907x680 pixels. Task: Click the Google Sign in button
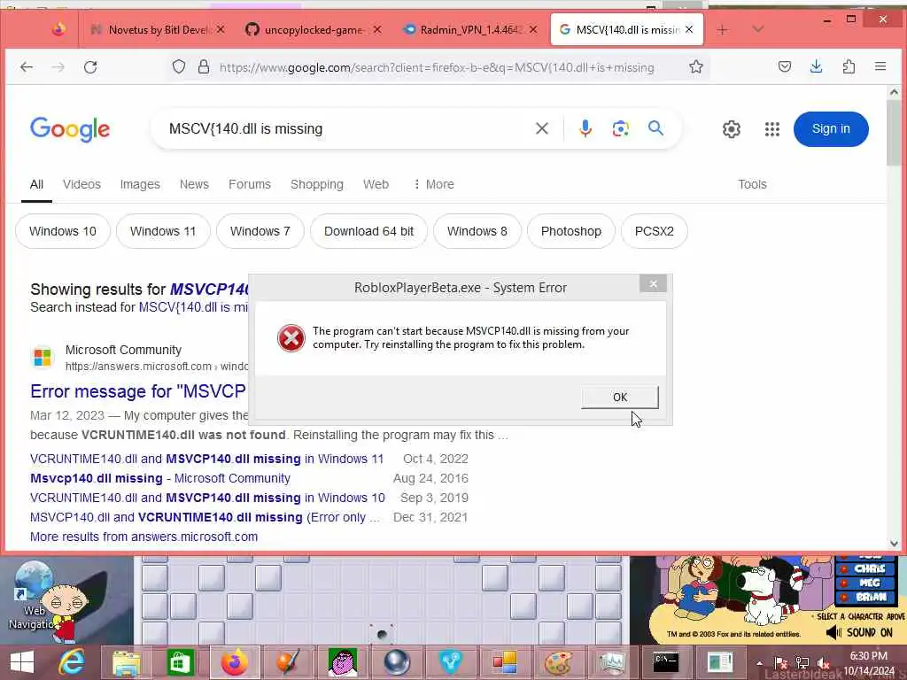(x=831, y=129)
